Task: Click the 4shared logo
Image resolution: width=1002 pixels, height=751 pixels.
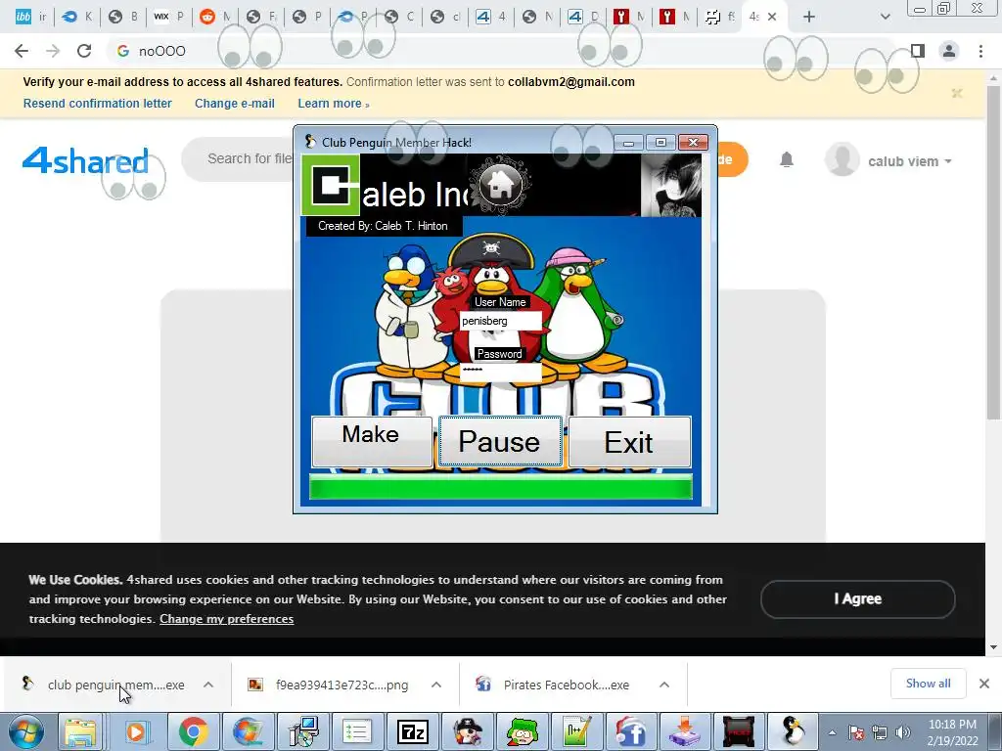Action: click(x=86, y=161)
